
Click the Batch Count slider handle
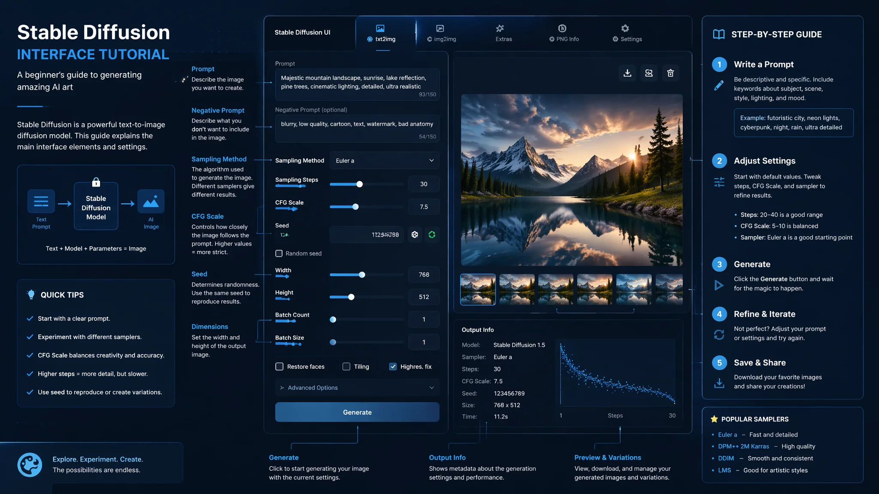tap(333, 319)
